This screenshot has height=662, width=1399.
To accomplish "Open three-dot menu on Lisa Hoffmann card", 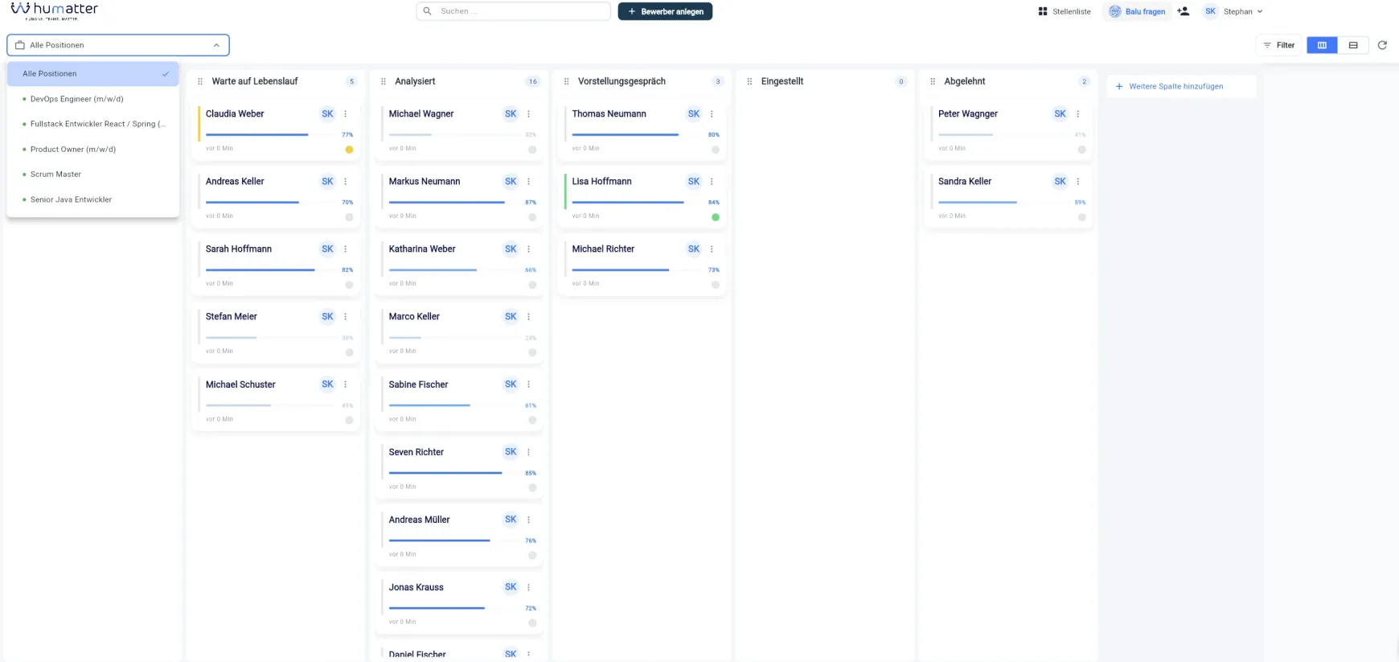I will [x=712, y=182].
